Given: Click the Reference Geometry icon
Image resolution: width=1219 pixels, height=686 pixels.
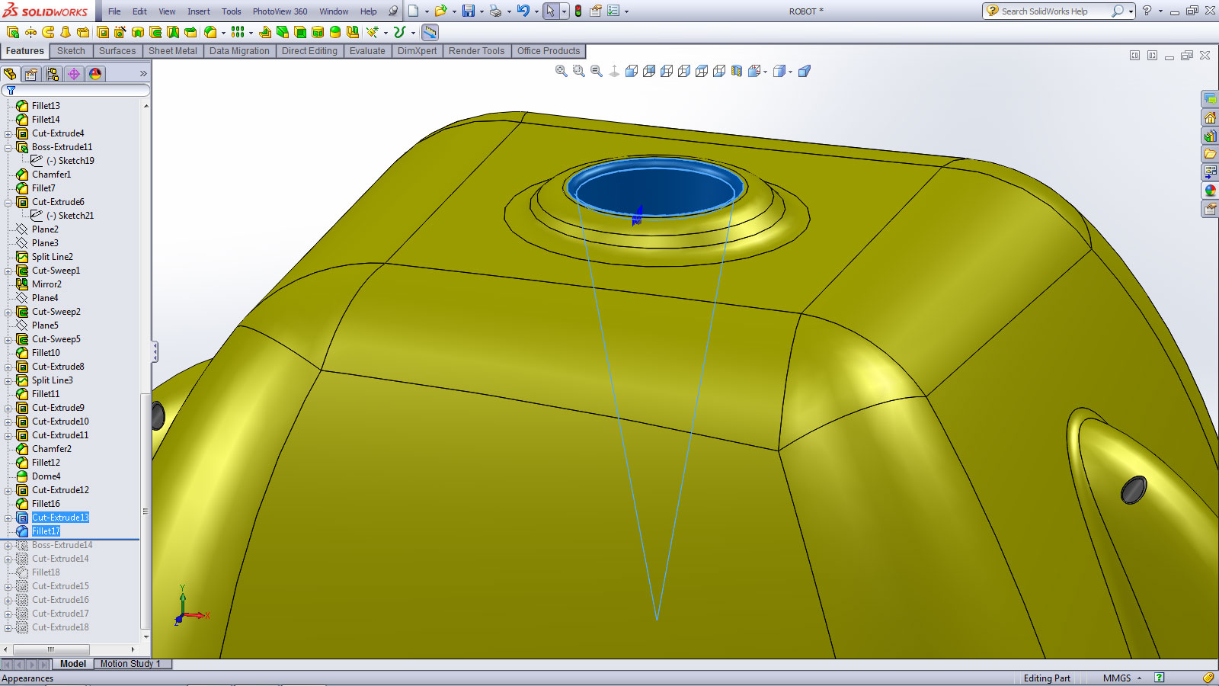Looking at the screenshot, I should (x=373, y=32).
